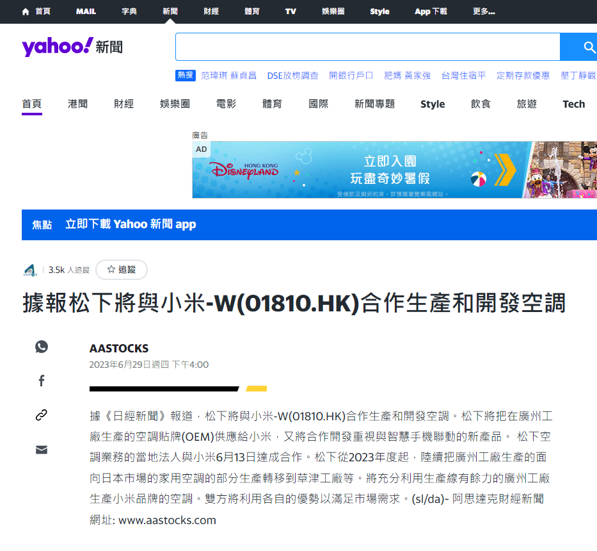The image size is (597, 551).
Task: Open 娛樂圈 in the top bar
Action: coord(333,12)
